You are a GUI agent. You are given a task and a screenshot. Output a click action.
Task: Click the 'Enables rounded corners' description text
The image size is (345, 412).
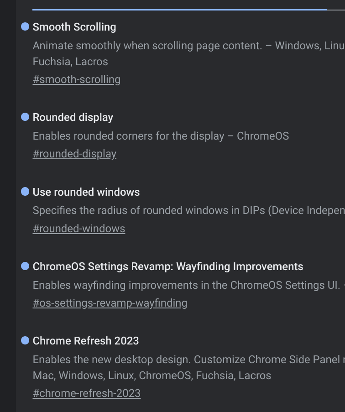160,136
